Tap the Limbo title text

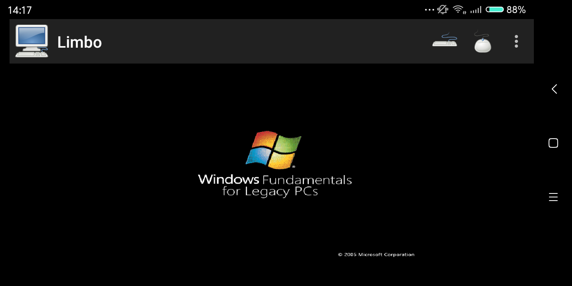tap(79, 42)
